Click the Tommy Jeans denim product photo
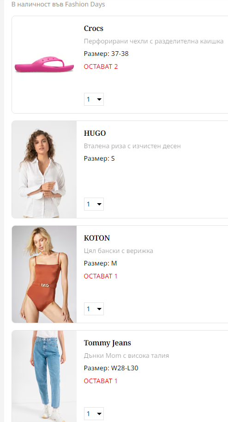Image resolution: width=228 pixels, height=422 pixels. 44,376
